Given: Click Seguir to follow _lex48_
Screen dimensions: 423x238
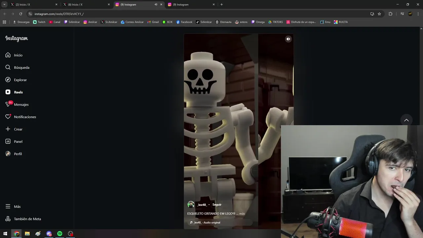Looking at the screenshot, I should pos(217,205).
